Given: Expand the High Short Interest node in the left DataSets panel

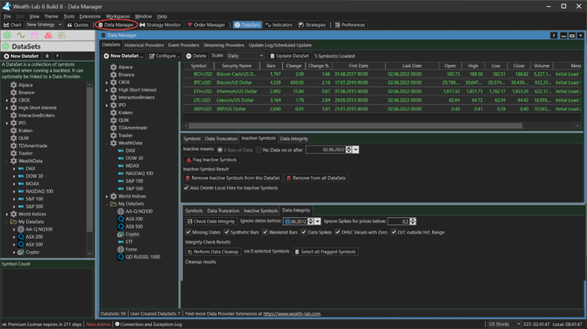Looking at the screenshot, I should [x=6, y=107].
